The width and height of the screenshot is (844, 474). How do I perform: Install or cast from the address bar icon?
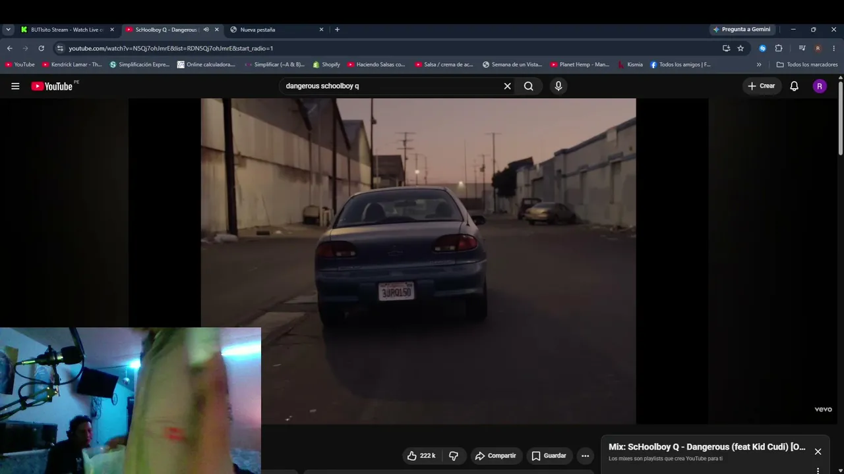point(726,48)
